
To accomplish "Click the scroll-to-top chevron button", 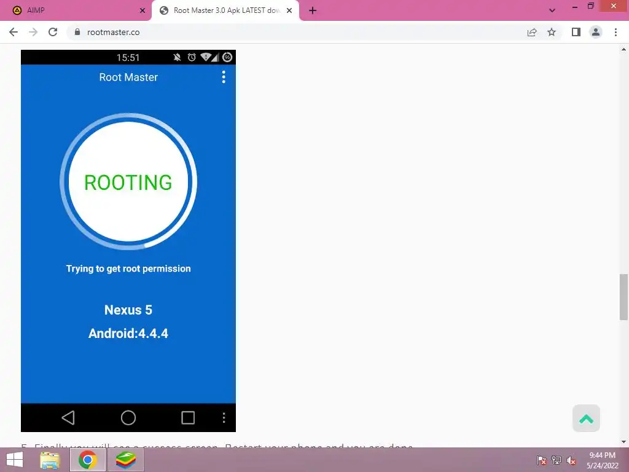I will click(586, 419).
